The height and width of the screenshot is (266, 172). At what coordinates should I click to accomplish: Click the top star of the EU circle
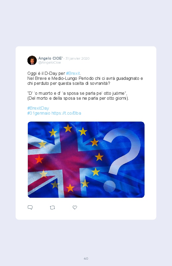[68, 128]
